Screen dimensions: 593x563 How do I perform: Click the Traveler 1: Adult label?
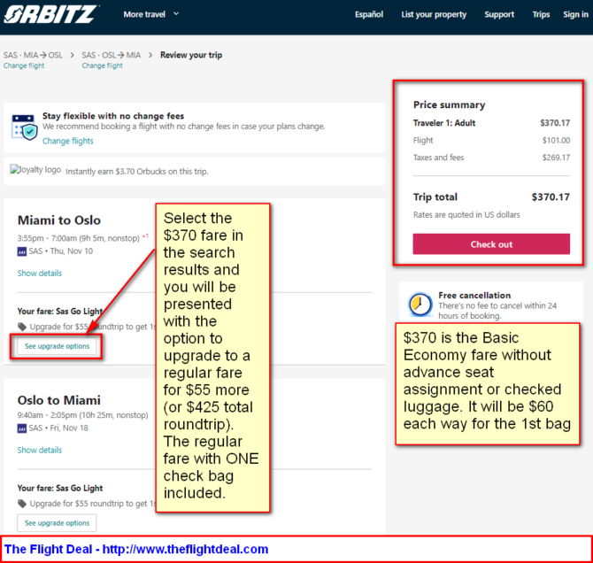(444, 123)
